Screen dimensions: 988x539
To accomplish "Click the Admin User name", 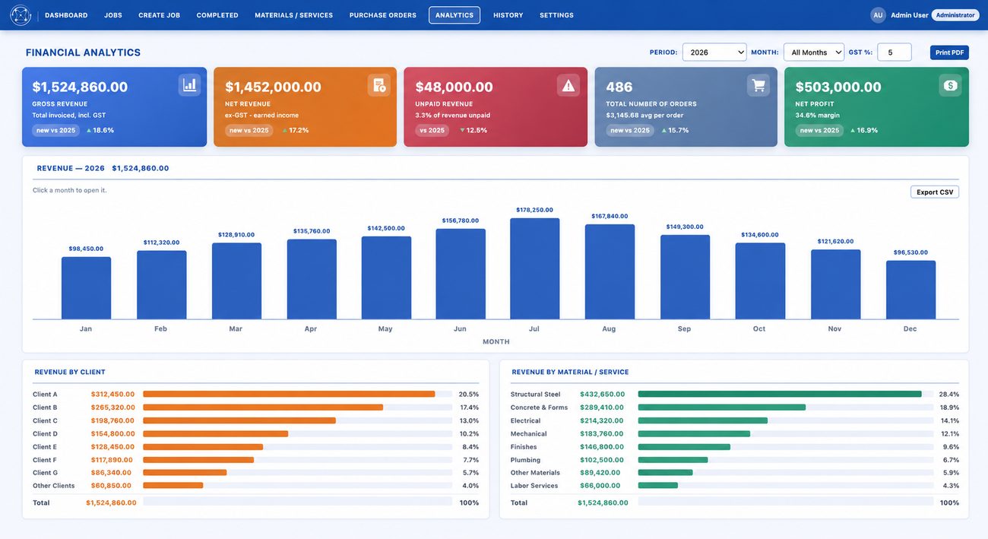I will [910, 15].
